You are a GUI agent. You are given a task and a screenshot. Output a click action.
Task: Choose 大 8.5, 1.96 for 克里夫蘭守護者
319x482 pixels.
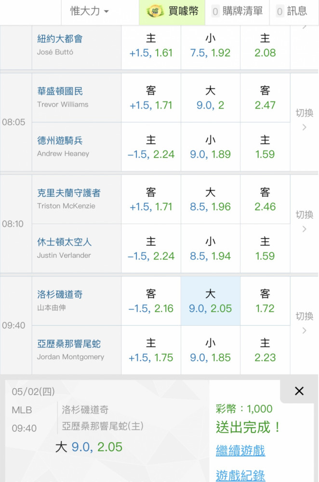(211, 200)
